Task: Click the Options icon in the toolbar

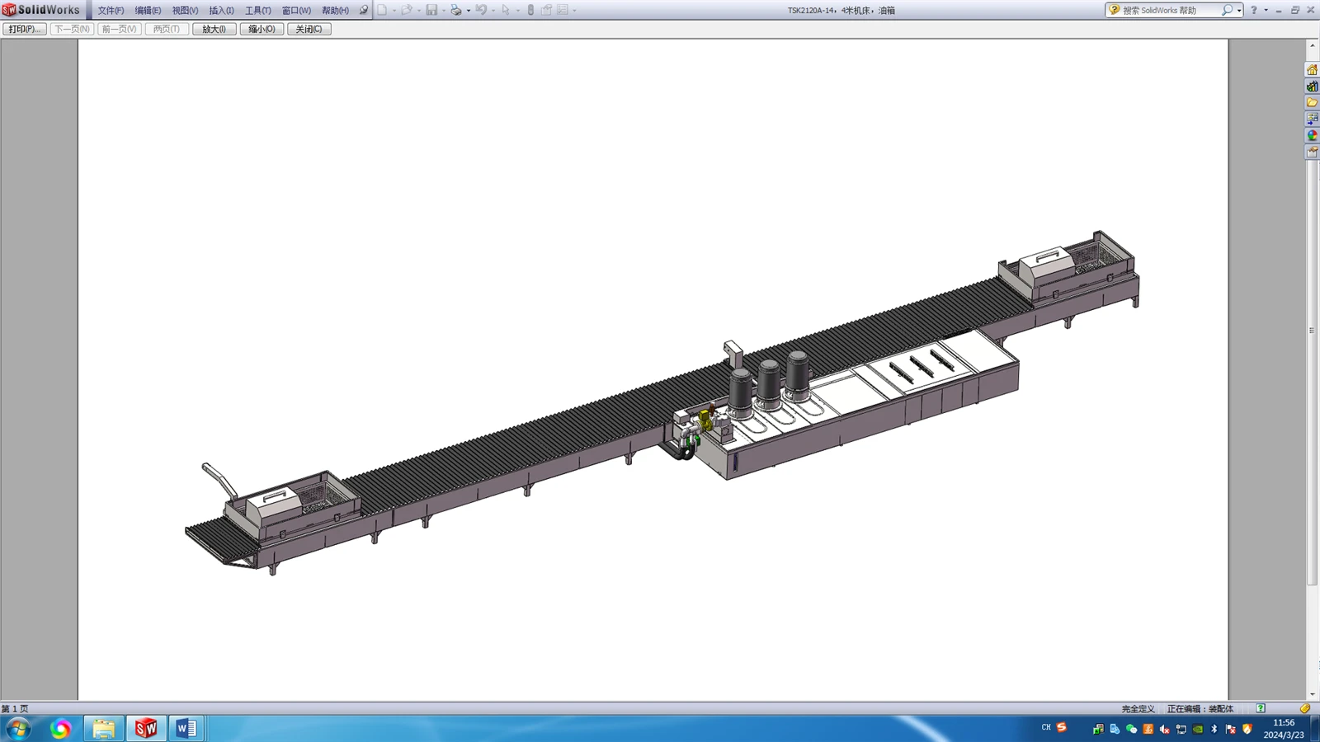Action: point(563,10)
